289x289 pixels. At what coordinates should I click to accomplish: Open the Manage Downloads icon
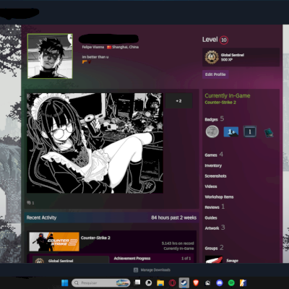(x=136, y=270)
